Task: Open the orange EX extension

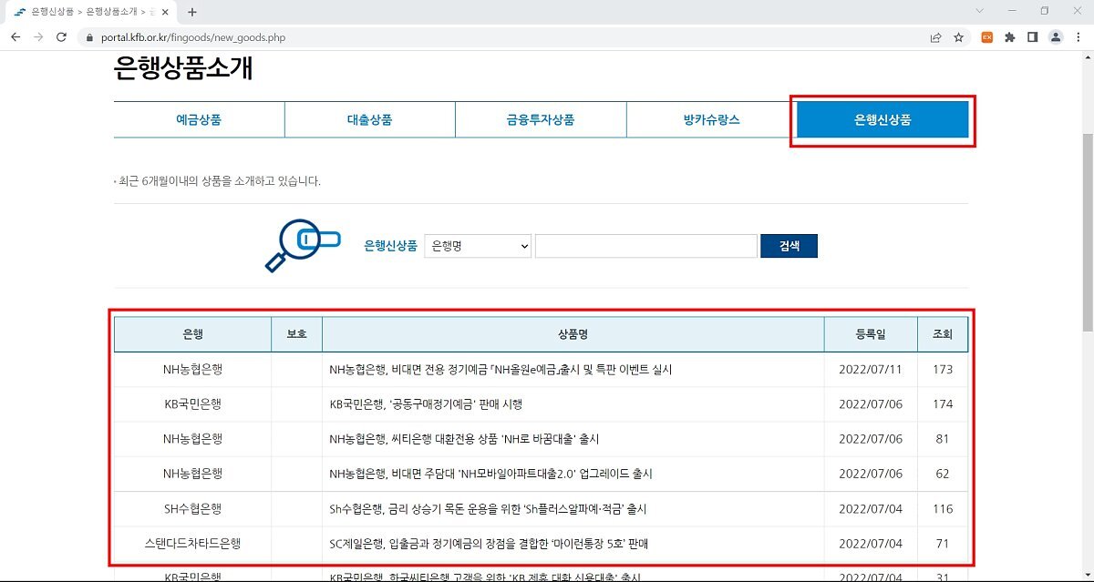Action: click(986, 37)
